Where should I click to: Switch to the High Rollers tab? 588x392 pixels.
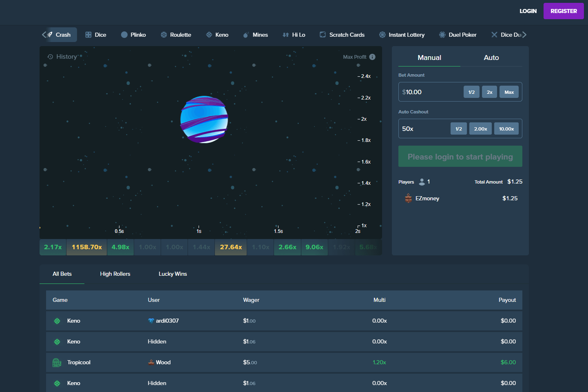pos(115,274)
